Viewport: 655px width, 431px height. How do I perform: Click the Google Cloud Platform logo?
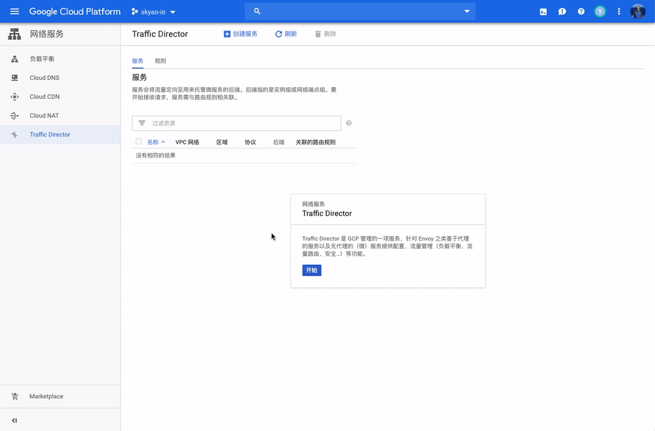click(75, 11)
